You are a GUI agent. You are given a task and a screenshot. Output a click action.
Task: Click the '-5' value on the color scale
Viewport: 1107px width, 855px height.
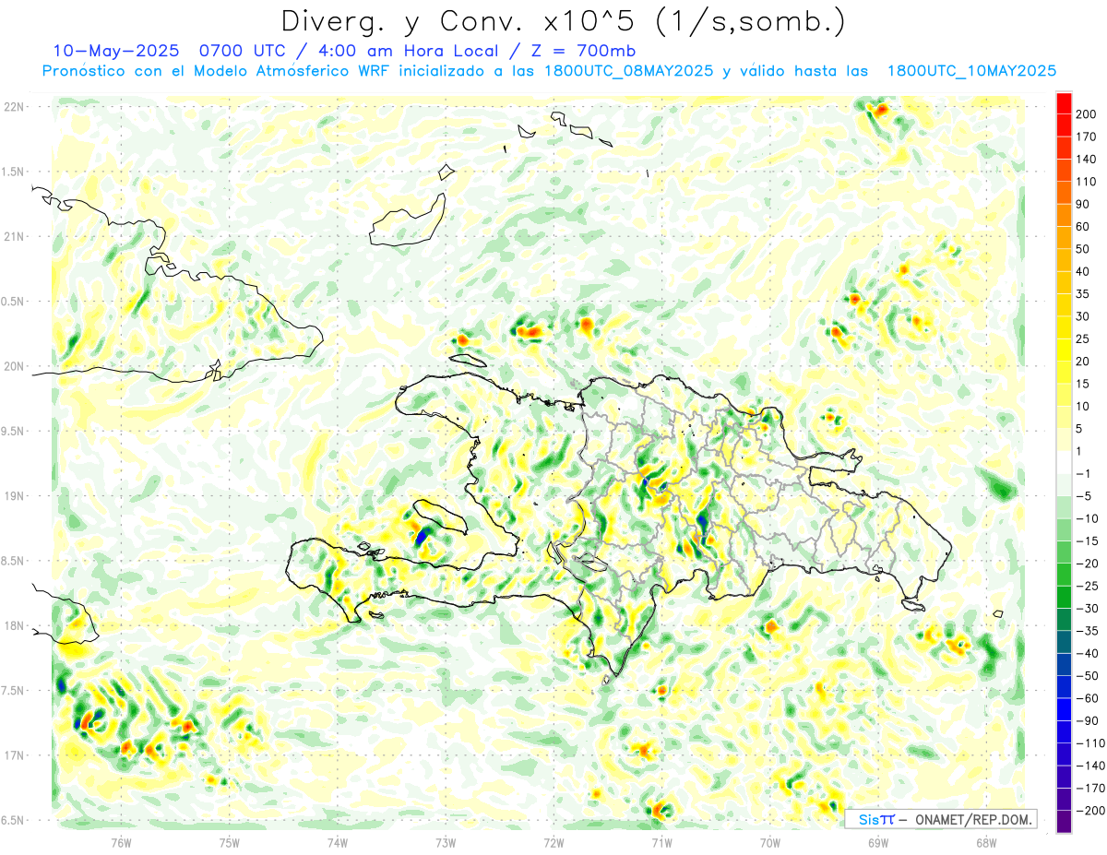(x=1085, y=496)
